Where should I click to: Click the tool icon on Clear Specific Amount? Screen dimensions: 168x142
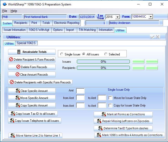click(18, 91)
